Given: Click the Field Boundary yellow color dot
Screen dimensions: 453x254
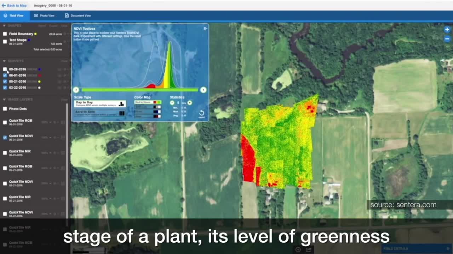Looking at the screenshot, I should point(36,34).
